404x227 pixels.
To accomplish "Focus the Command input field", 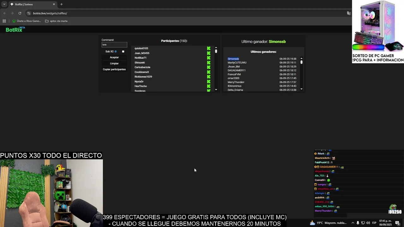I will (114, 45).
